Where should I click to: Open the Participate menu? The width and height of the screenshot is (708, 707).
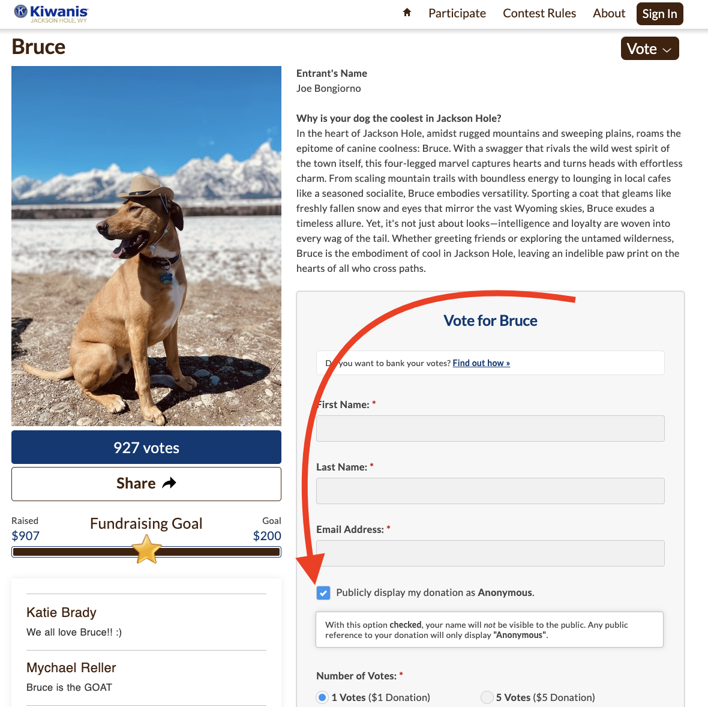tap(457, 13)
